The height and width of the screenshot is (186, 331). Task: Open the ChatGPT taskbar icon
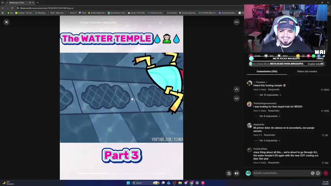[x=197, y=183]
